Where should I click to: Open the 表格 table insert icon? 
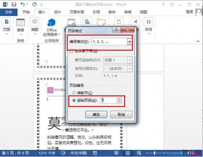[x=20, y=23]
